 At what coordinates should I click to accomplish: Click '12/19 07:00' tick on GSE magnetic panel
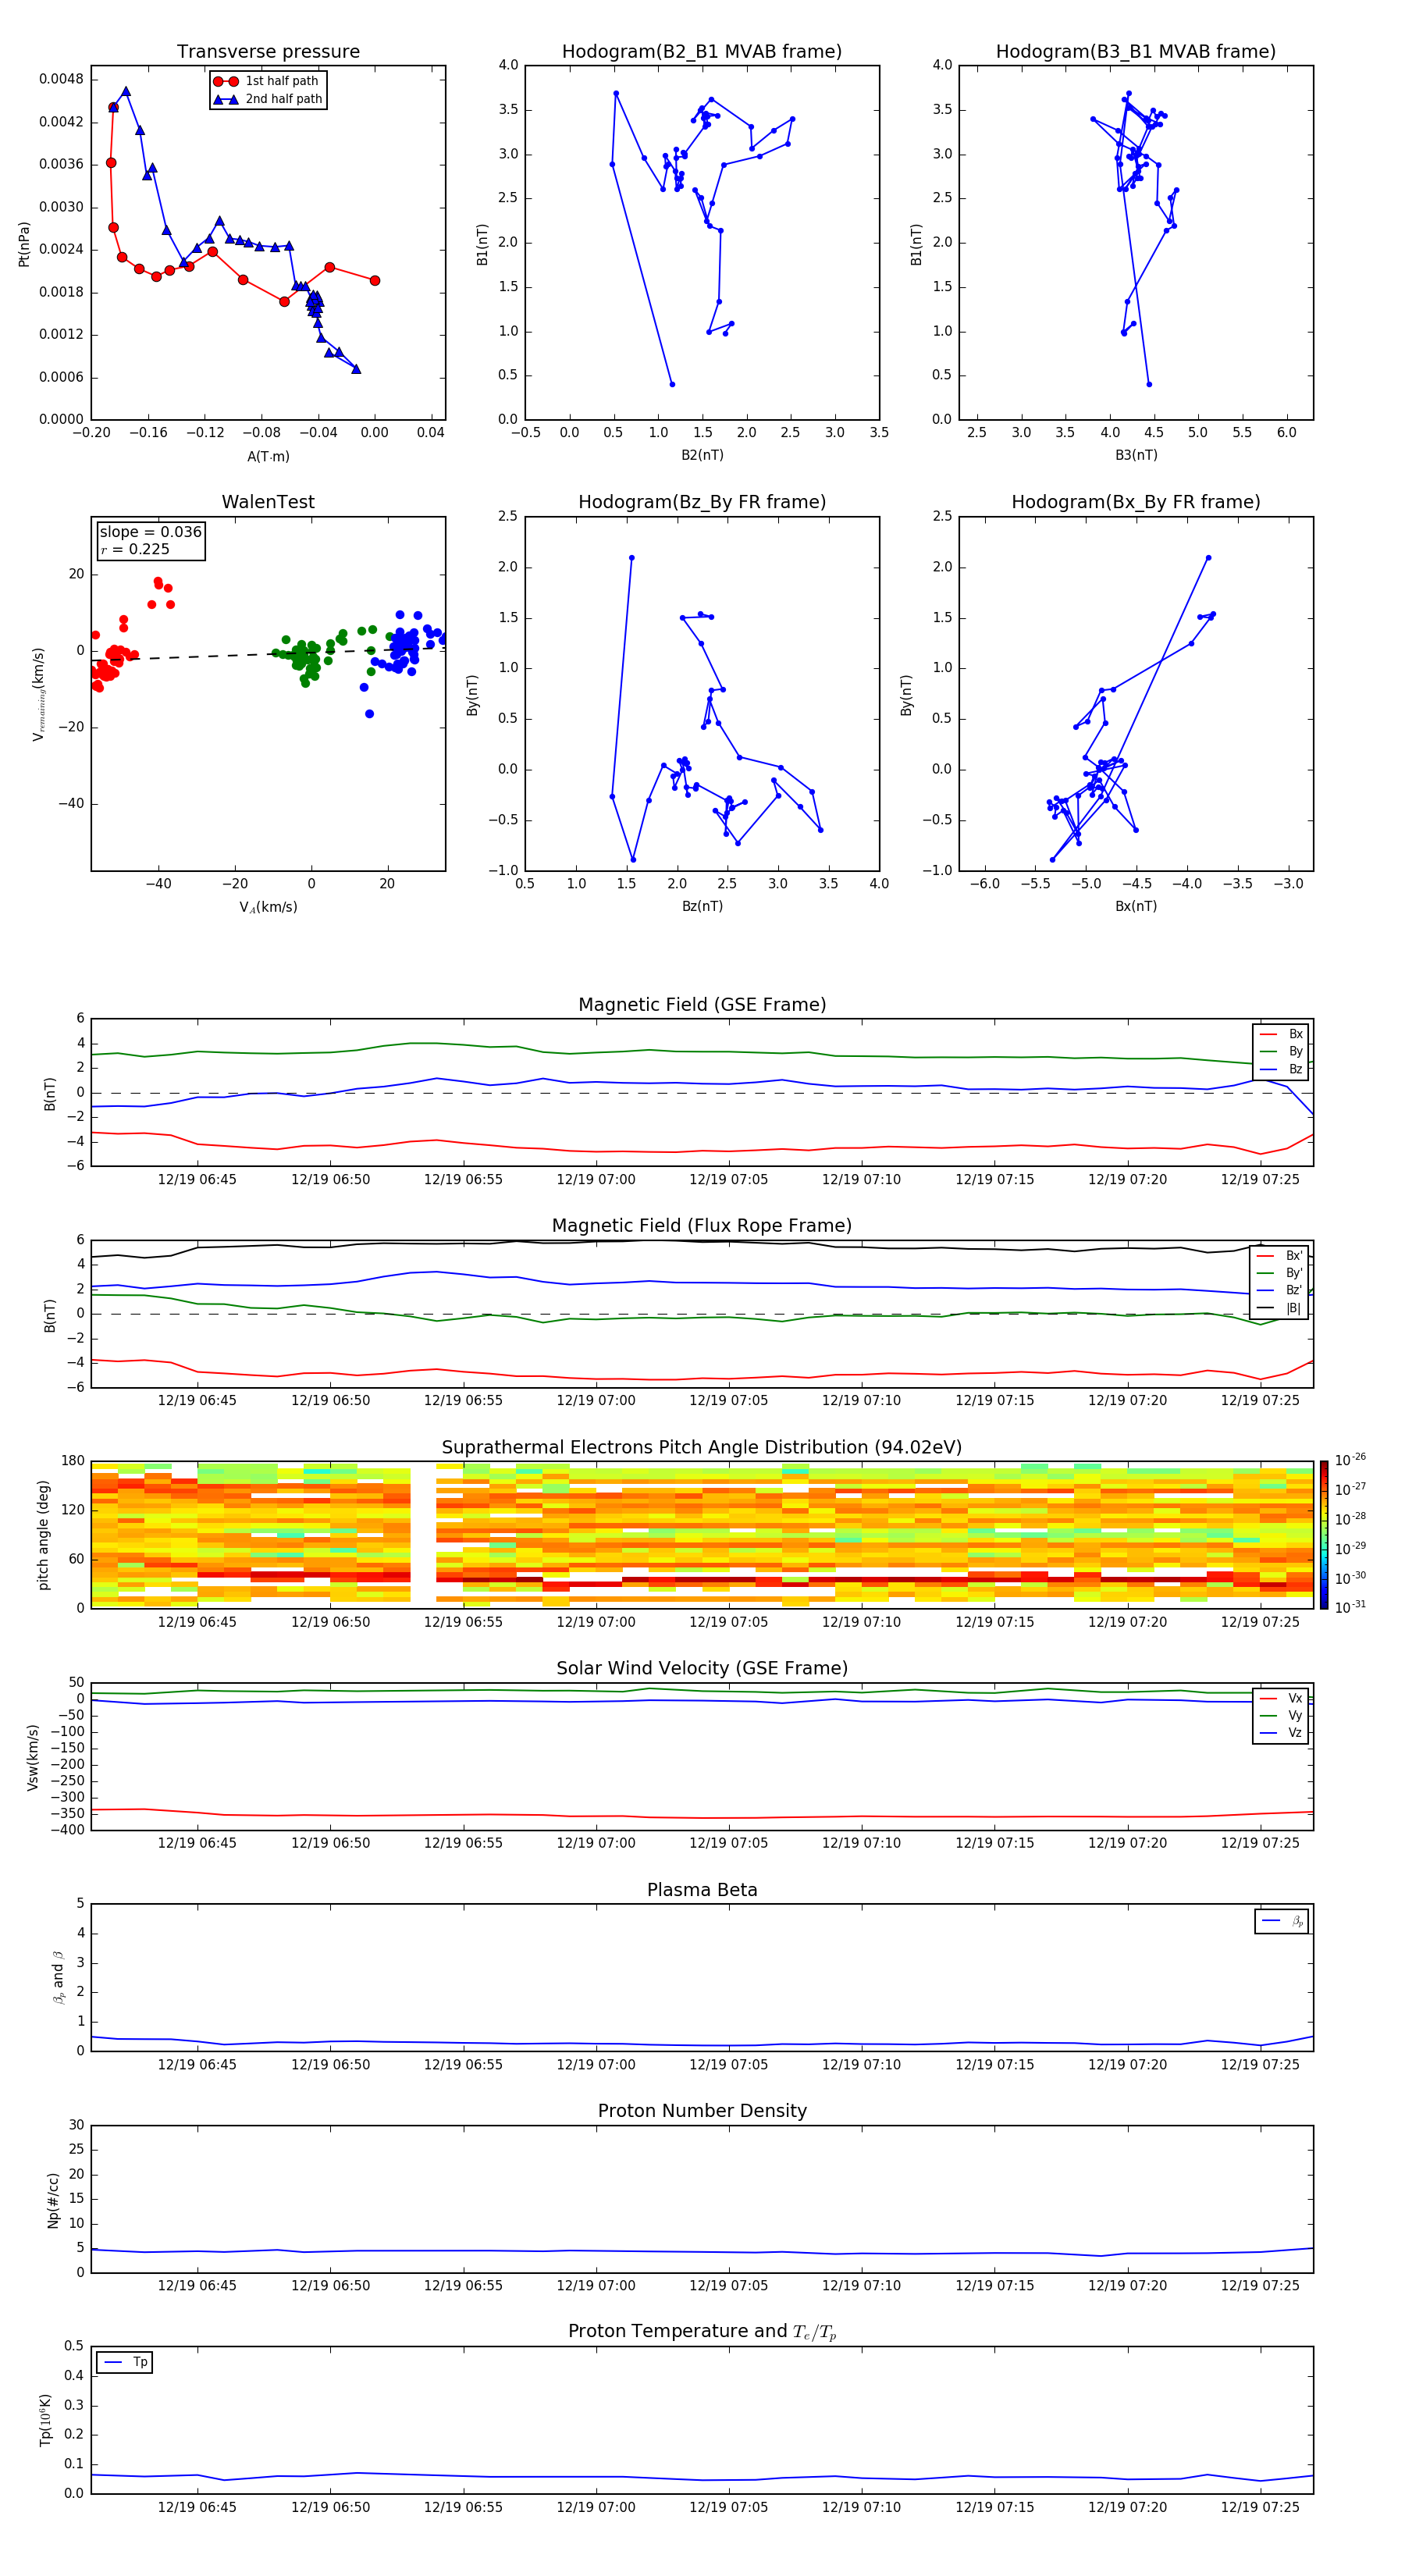pos(596,1180)
